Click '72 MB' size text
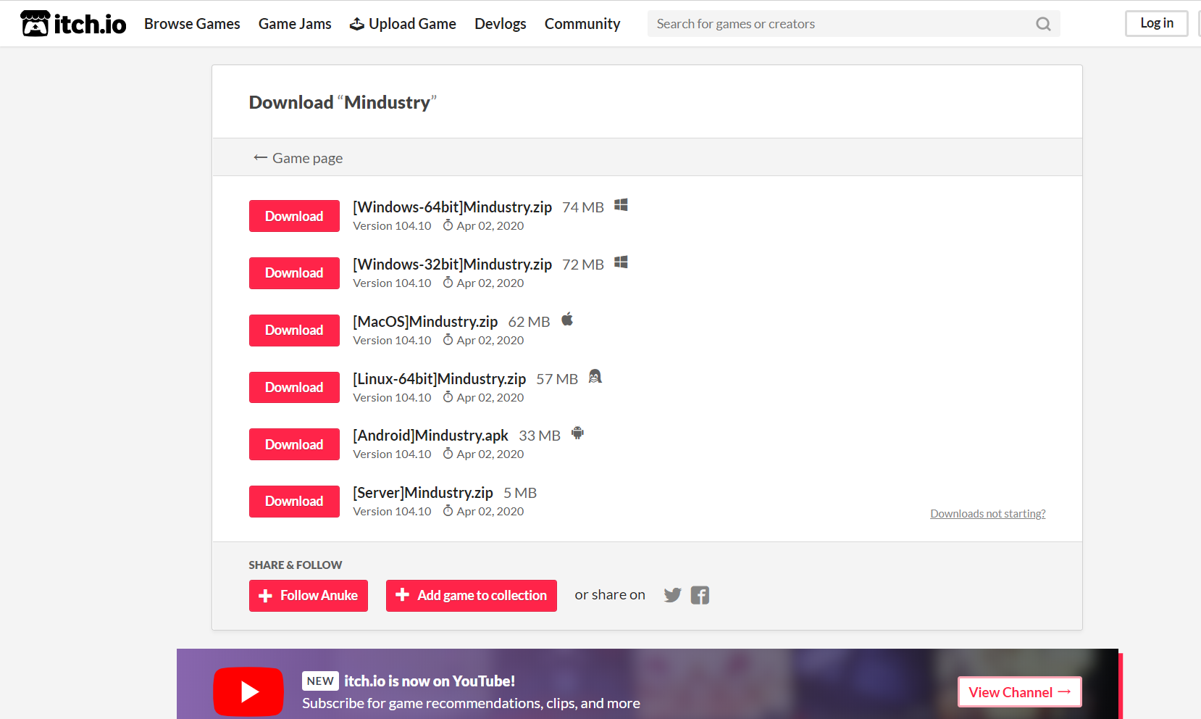This screenshot has width=1201, height=719. click(x=583, y=265)
